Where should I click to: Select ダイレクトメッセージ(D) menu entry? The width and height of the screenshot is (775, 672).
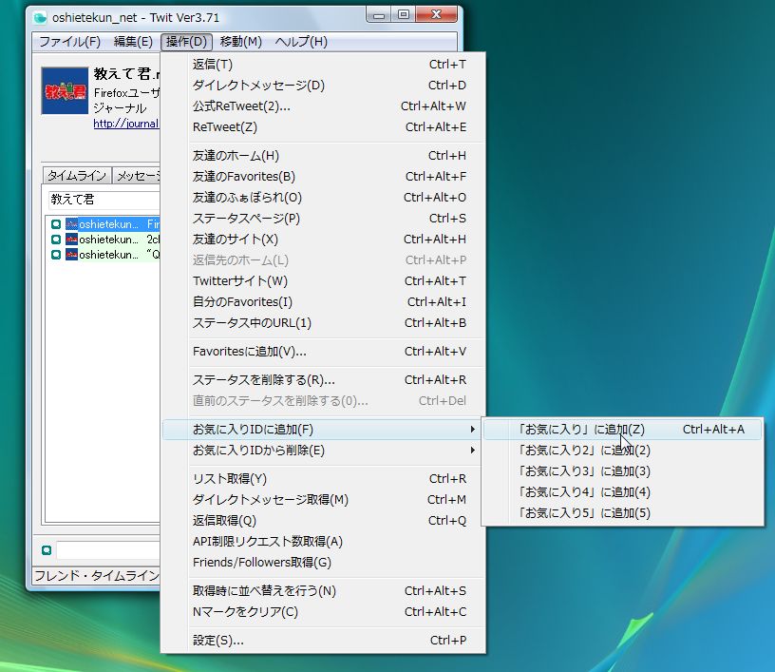324,85
